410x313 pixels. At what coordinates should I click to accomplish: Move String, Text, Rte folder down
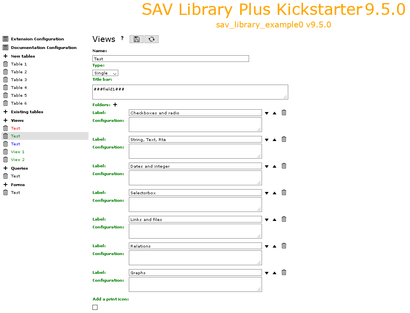point(267,140)
